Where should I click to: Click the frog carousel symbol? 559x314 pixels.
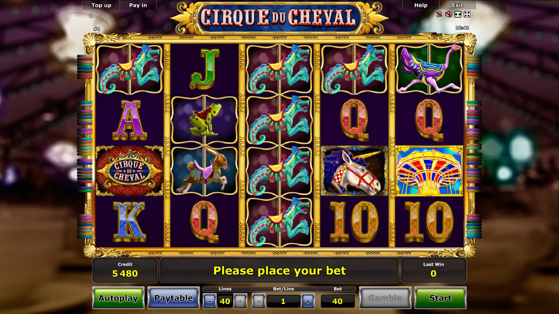pos(204,120)
